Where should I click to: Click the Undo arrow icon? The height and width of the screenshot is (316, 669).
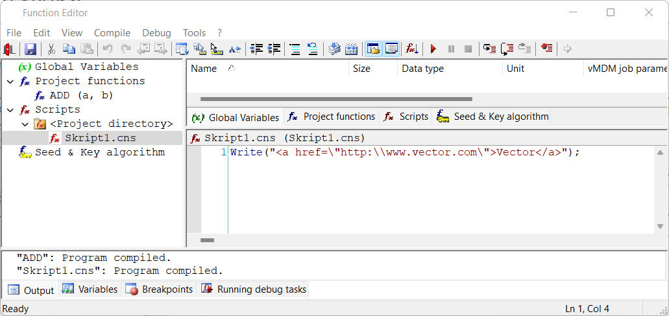click(108, 49)
